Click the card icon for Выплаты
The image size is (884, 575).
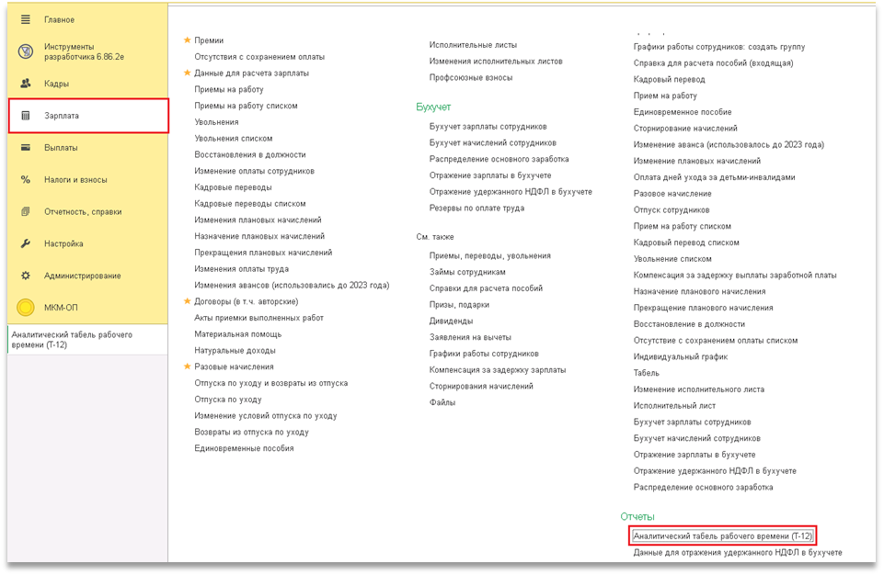pos(26,148)
